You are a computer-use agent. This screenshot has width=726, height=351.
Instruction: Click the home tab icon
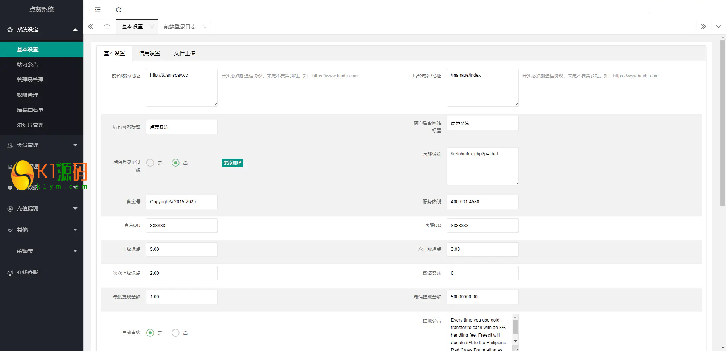tap(107, 26)
